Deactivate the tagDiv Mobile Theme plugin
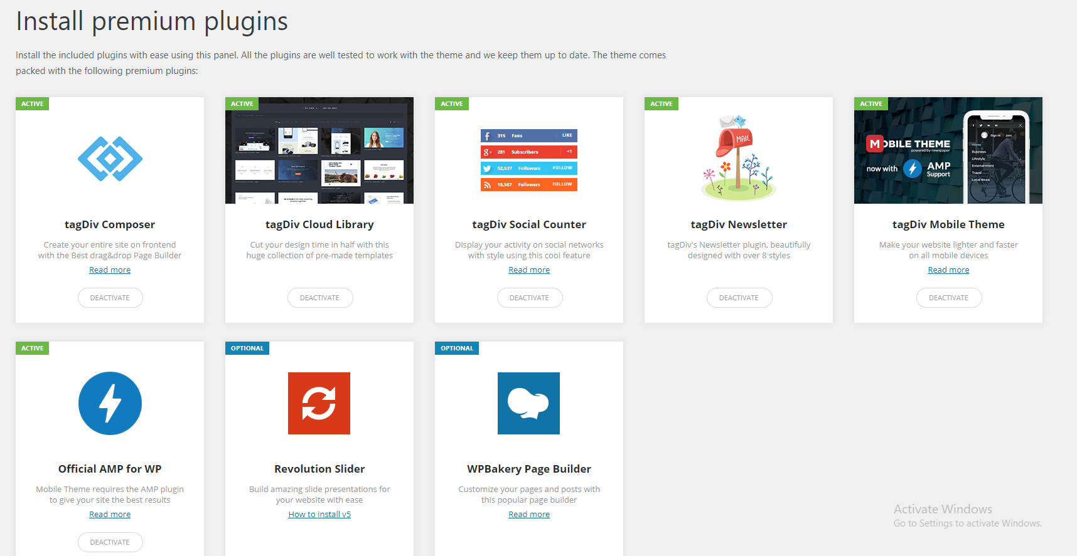Image resolution: width=1077 pixels, height=556 pixels. (948, 298)
